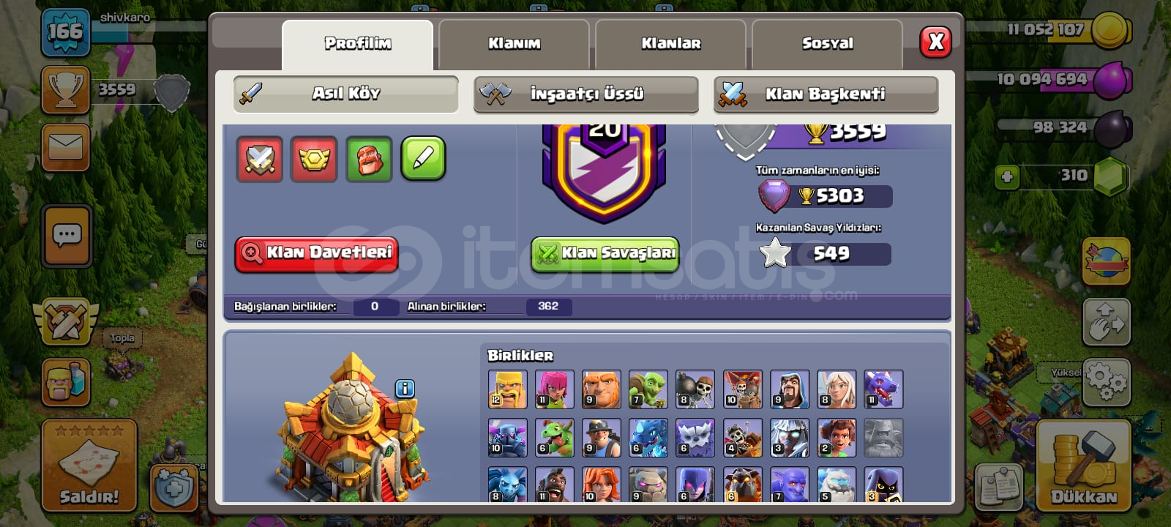Click the barbarian face badge icon

pos(369,158)
